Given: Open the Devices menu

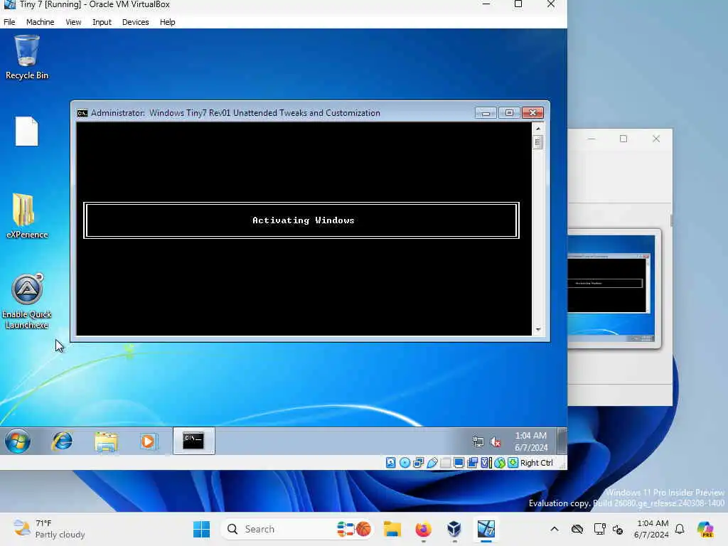Looking at the screenshot, I should coord(135,22).
